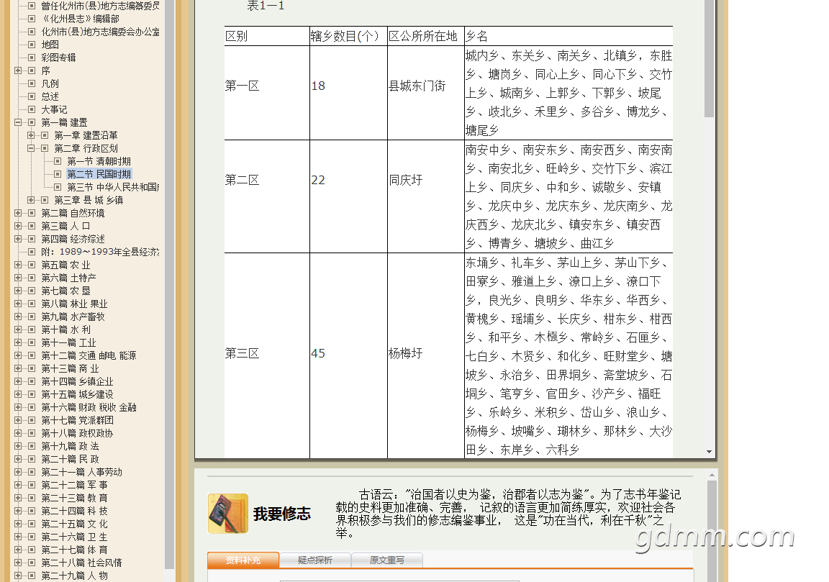The image size is (829, 582).
Task: Expand 第二篇 自然环境 node
Action: (x=18, y=213)
